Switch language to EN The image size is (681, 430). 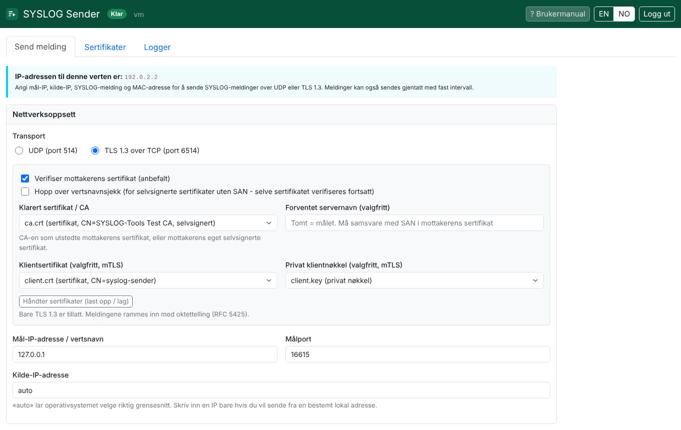[604, 14]
